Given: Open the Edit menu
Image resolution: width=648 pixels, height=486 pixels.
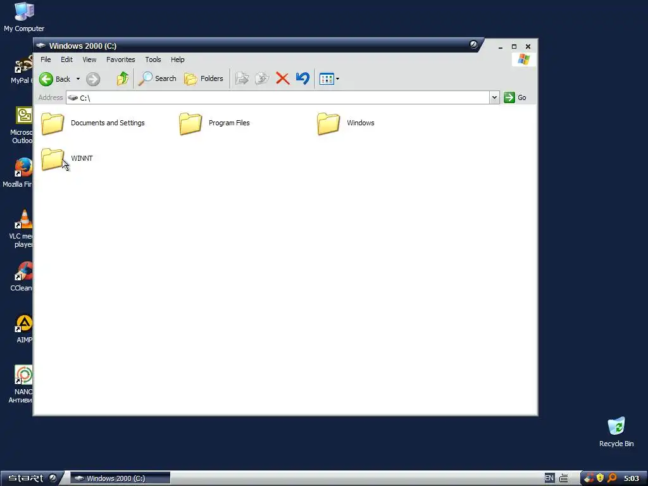Looking at the screenshot, I should click(x=66, y=59).
